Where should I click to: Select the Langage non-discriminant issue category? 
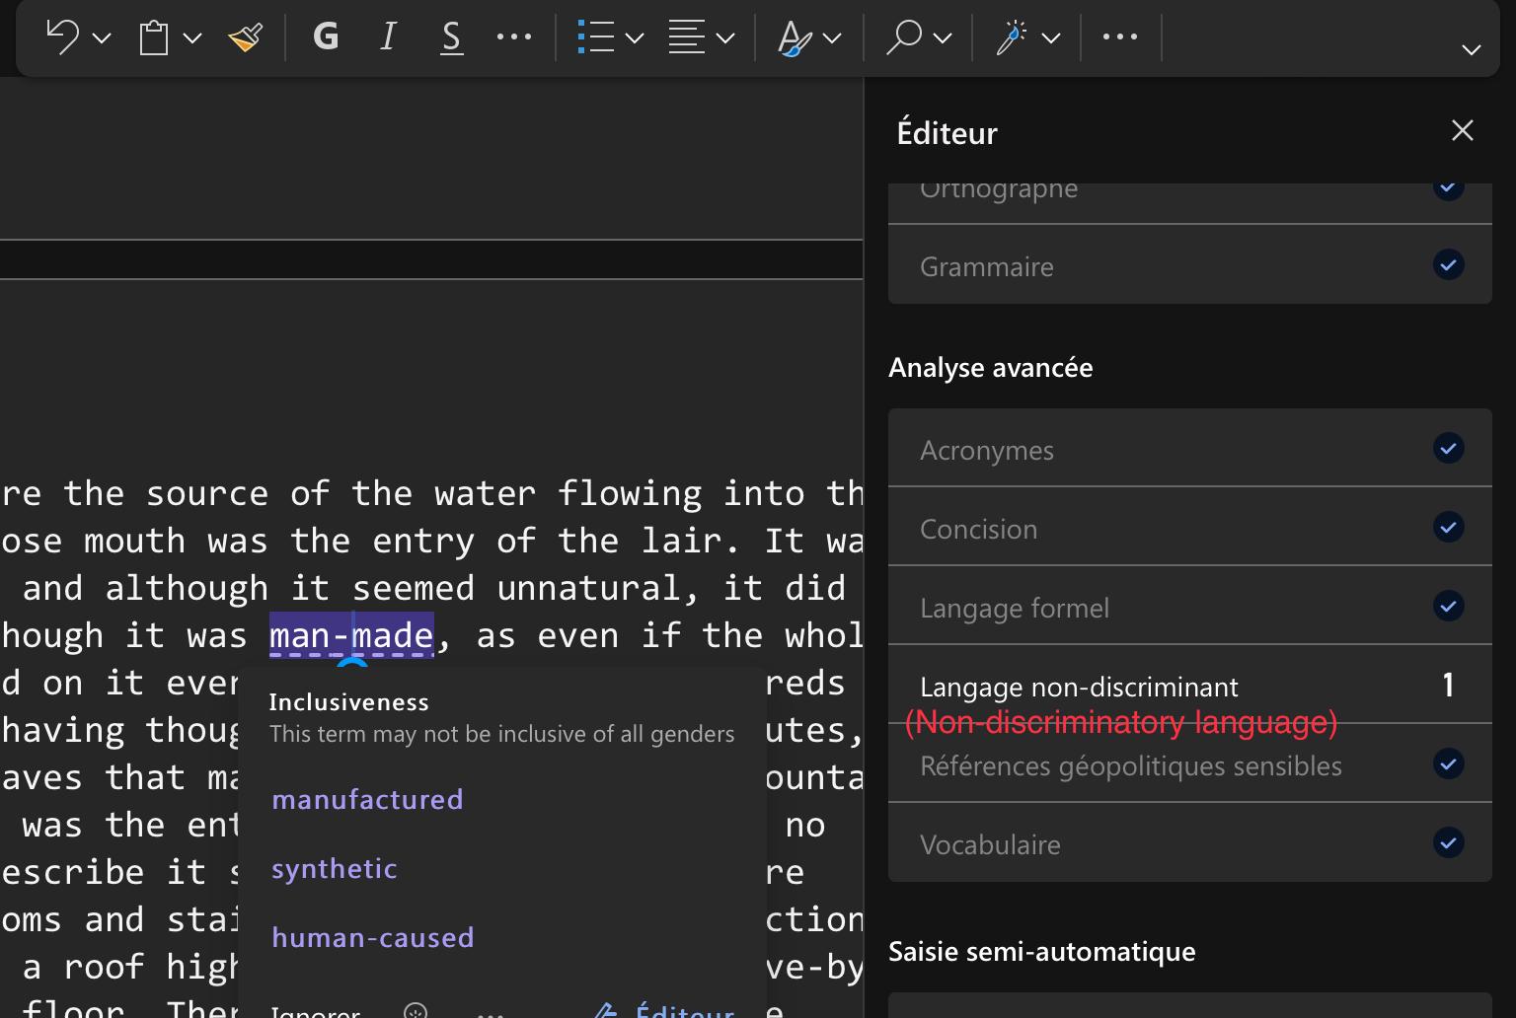tap(1079, 687)
